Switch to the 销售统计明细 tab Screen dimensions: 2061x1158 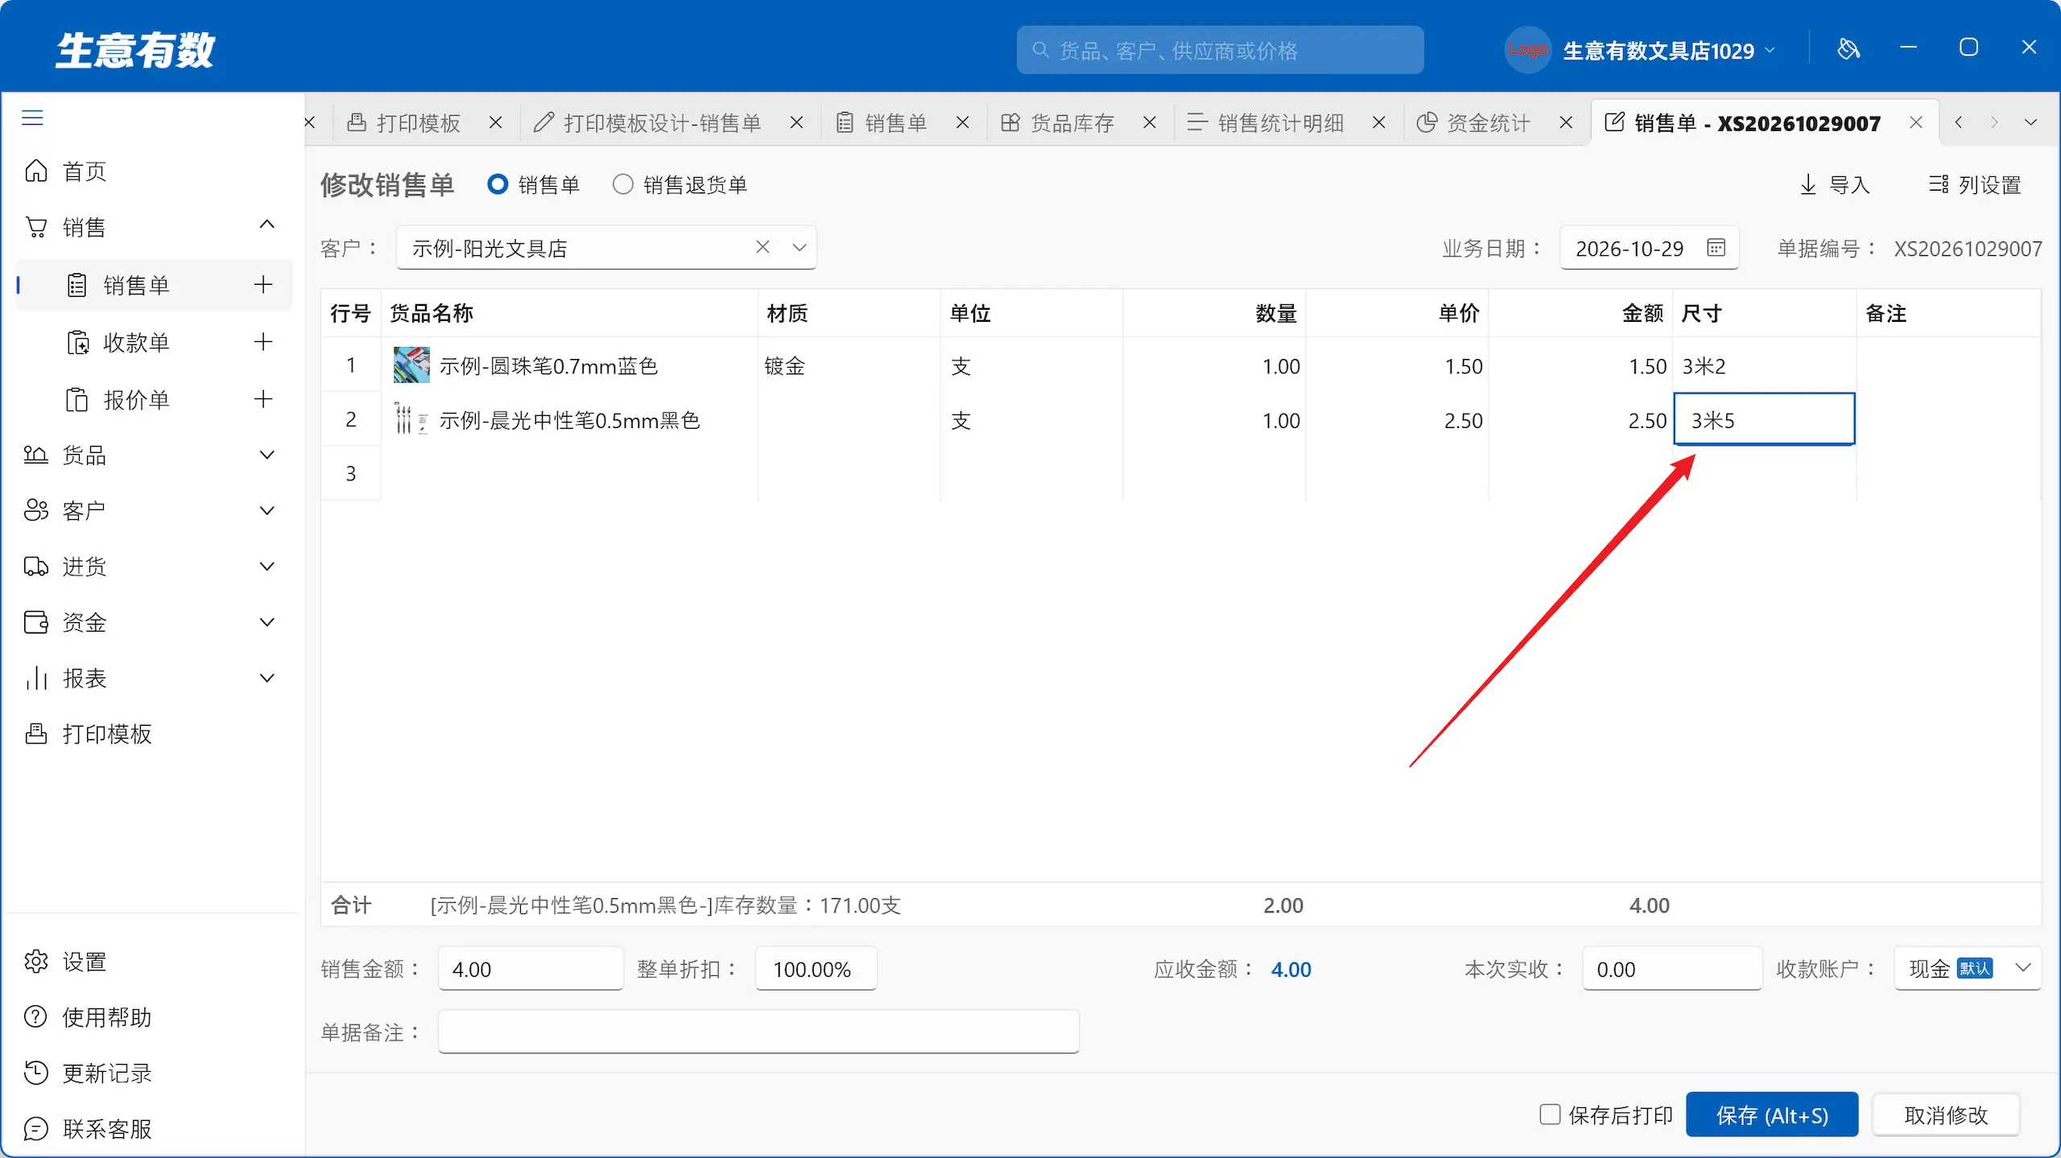(1266, 123)
